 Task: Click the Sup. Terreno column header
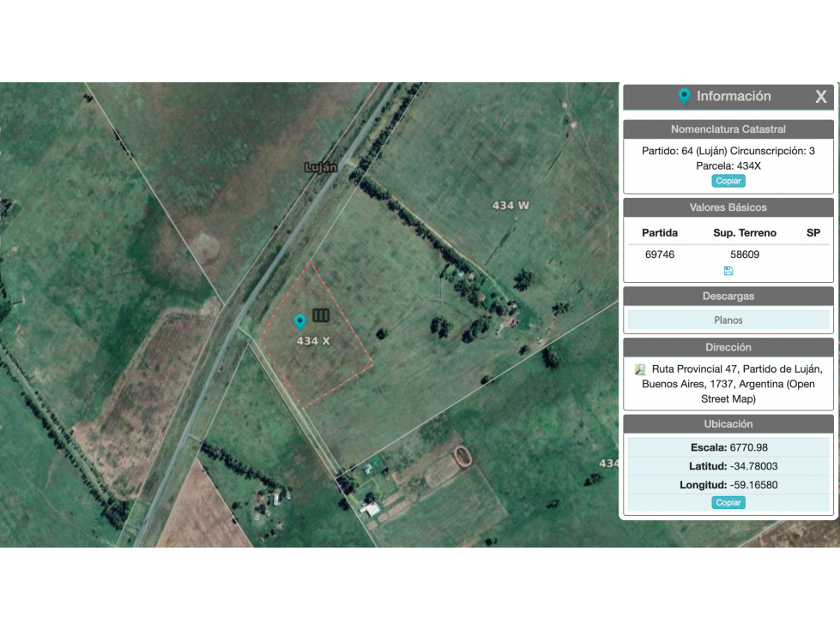[x=745, y=233]
